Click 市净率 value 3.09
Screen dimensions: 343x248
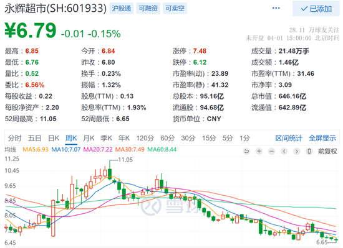(x=285, y=85)
